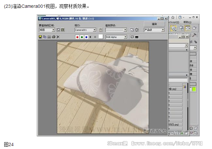Click the star favorites icon
The height and width of the screenshot is (149, 212).
click(x=173, y=18)
